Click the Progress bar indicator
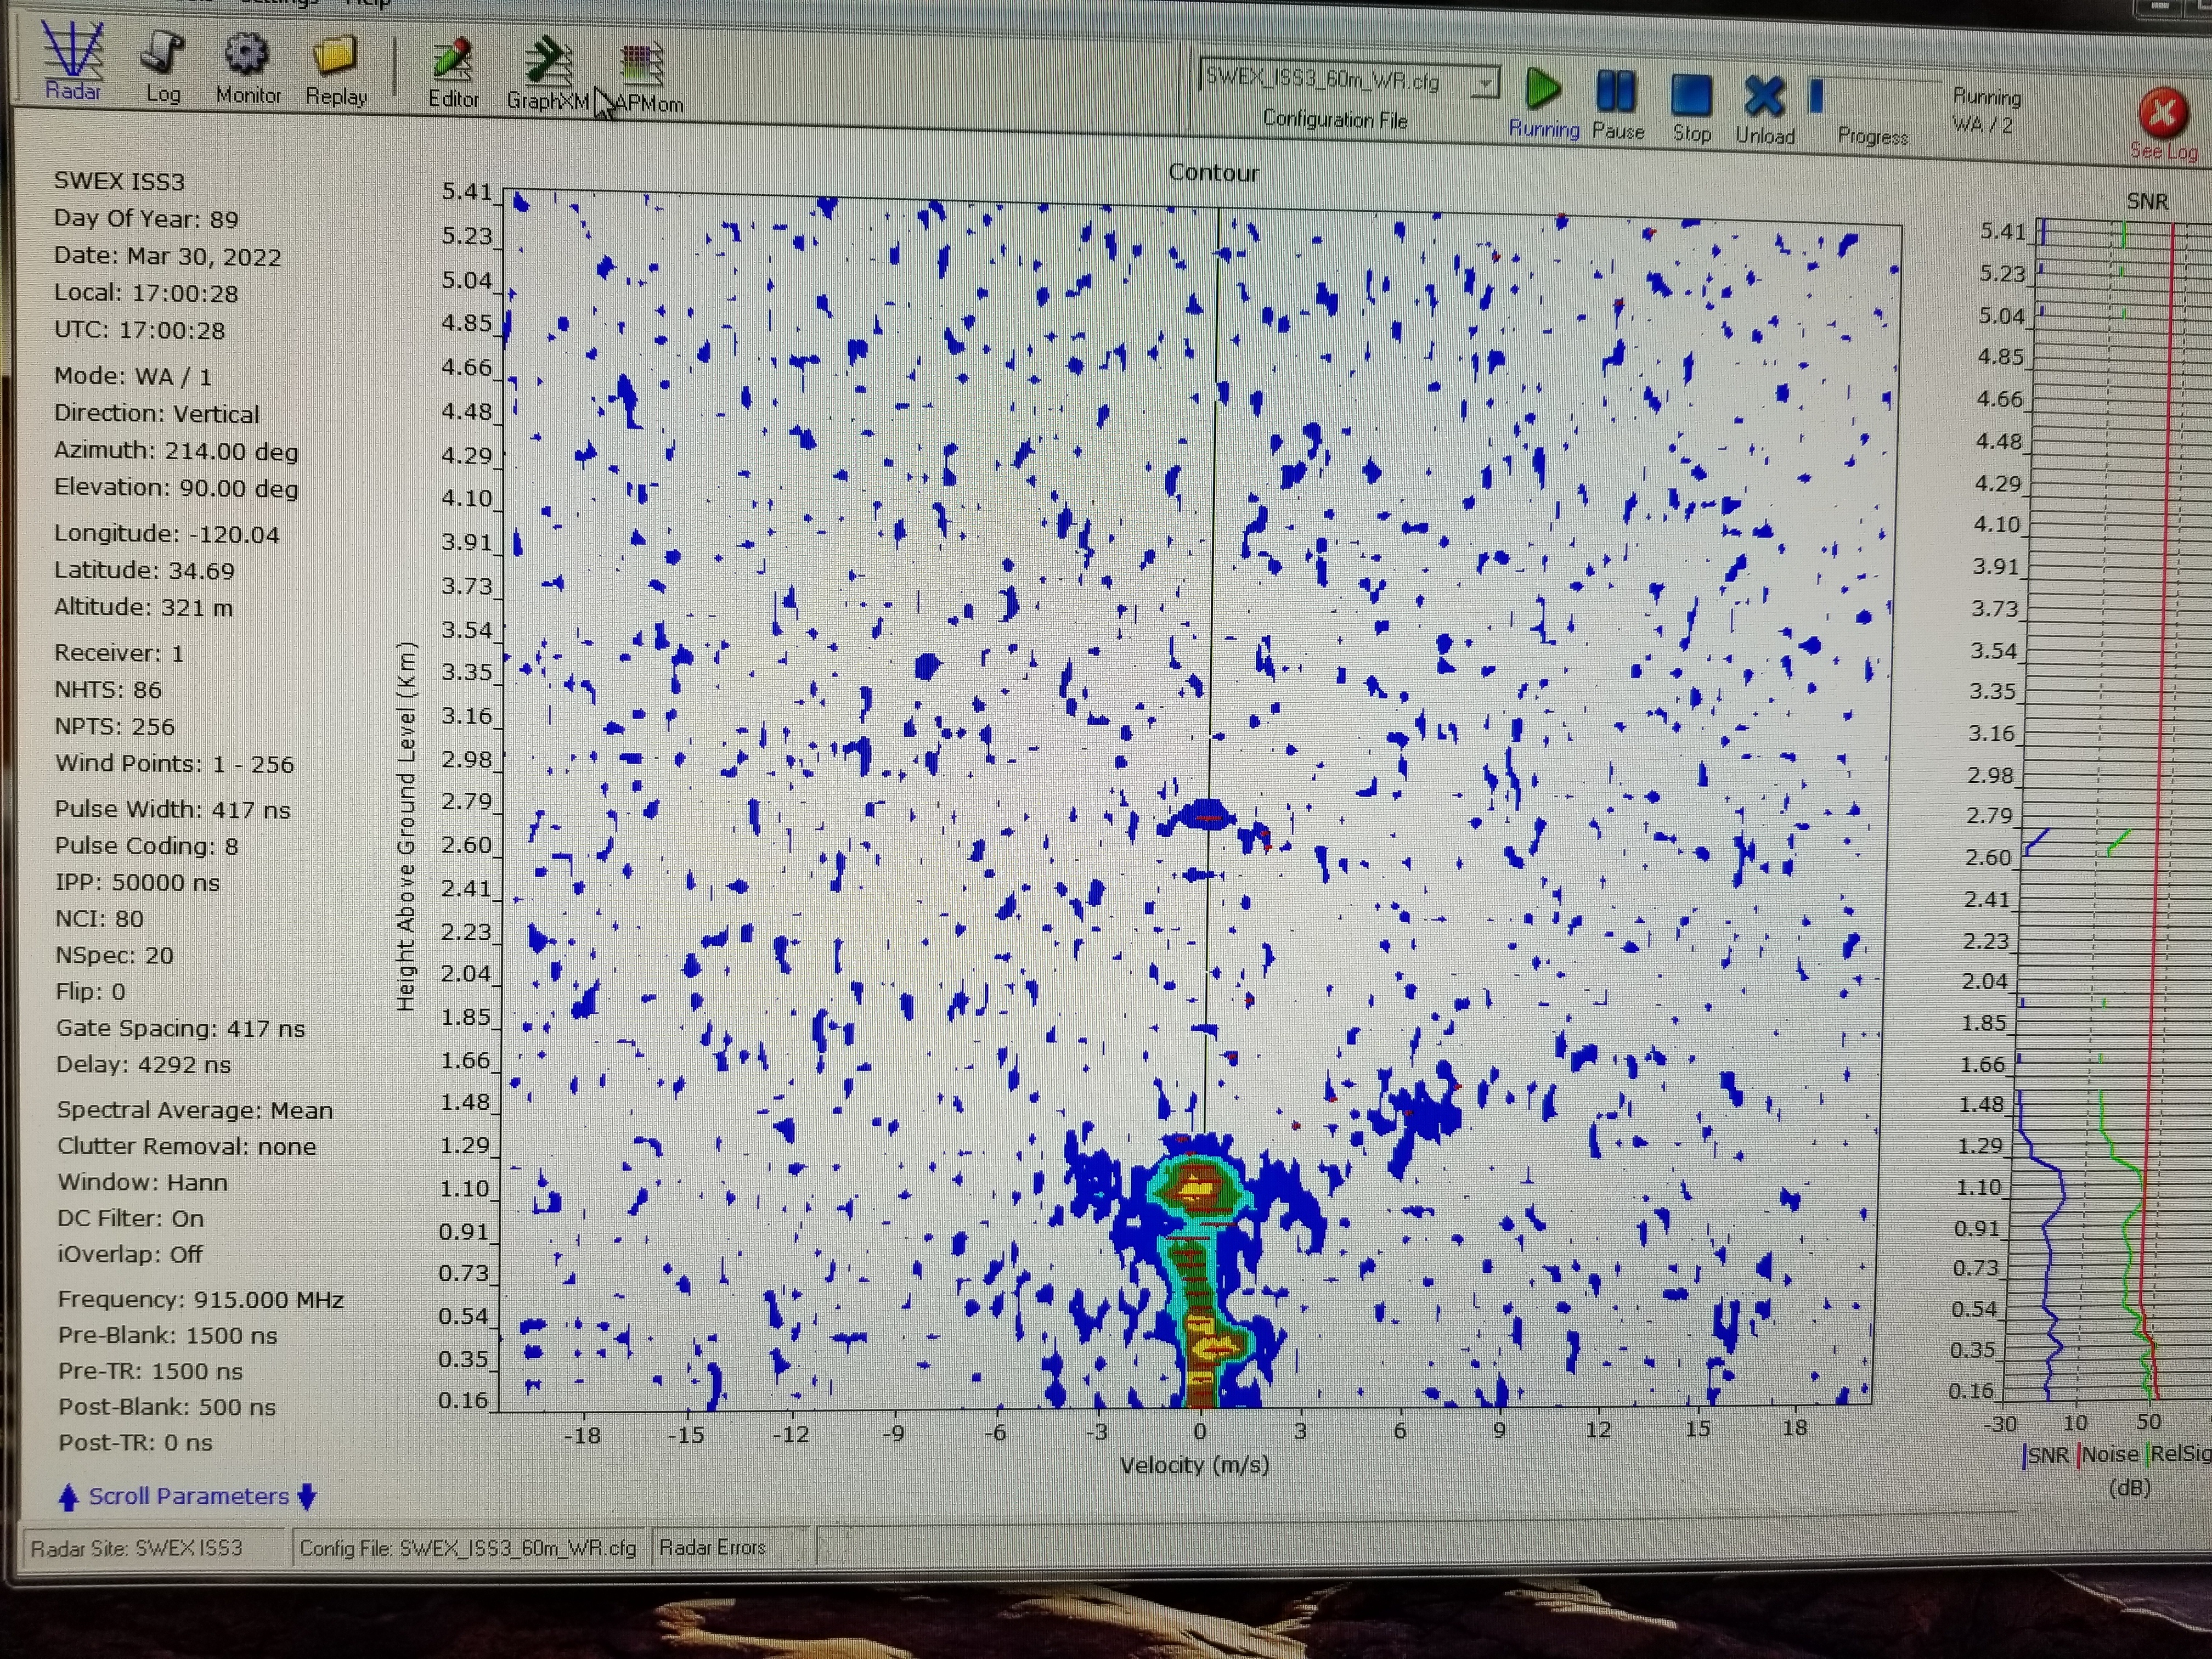Image resolution: width=2212 pixels, height=1659 pixels. coord(1817,97)
